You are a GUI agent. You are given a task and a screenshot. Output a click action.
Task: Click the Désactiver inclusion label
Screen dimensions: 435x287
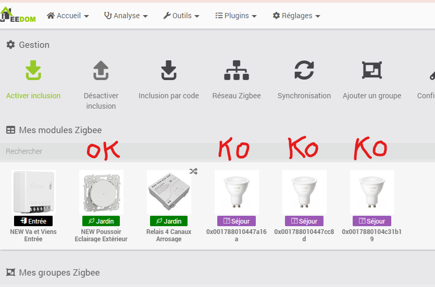click(x=101, y=101)
